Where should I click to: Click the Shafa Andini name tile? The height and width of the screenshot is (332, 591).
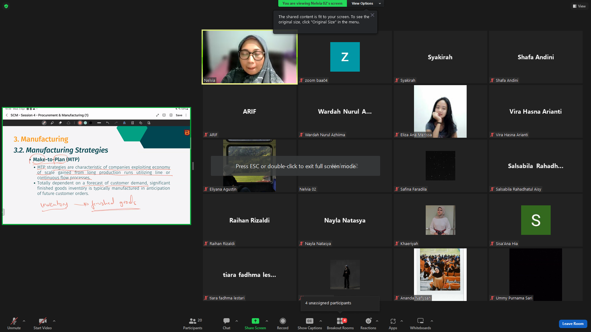(x=536, y=57)
